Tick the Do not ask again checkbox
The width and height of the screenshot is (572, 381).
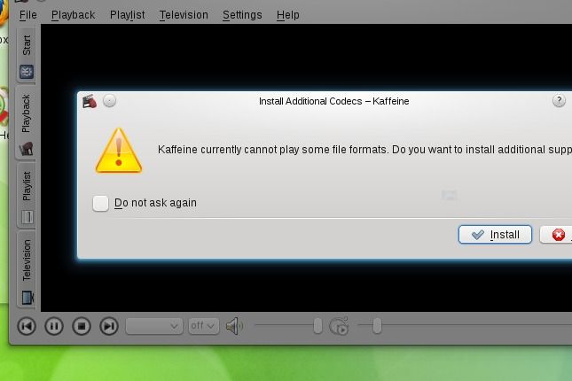(101, 203)
